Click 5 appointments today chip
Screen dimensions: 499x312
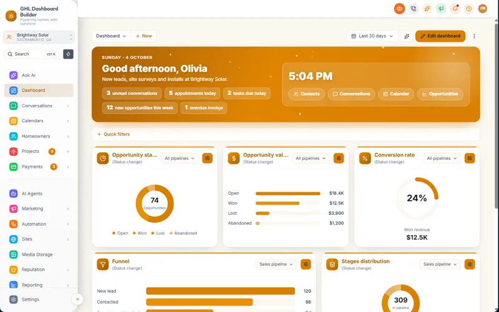192,93
